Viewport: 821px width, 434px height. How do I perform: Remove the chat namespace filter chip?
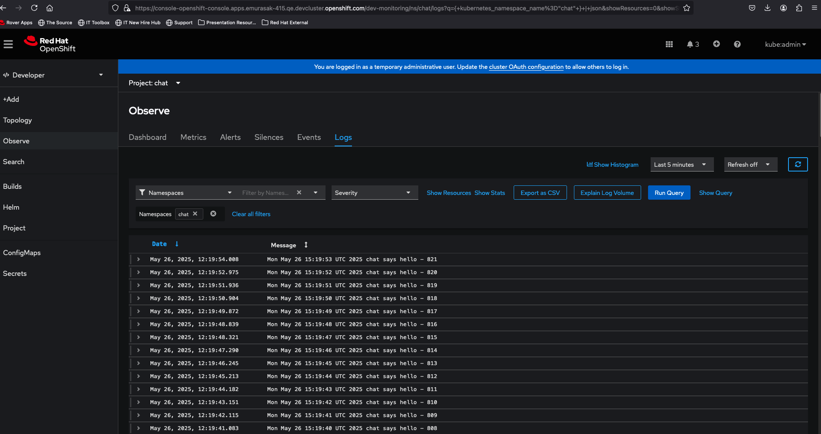pos(195,214)
